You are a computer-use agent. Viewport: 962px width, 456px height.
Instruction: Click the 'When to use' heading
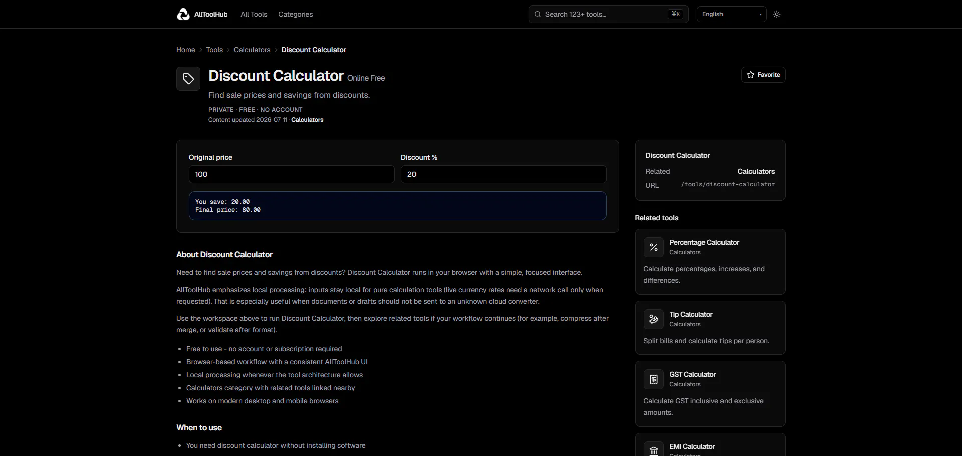tap(199, 427)
